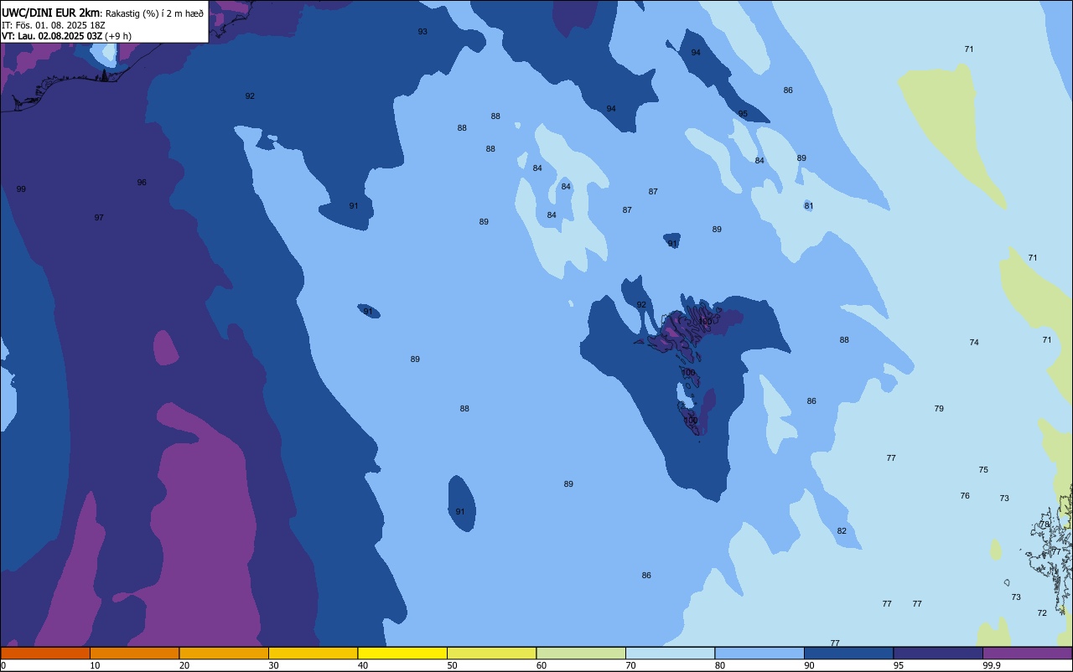Click the legend tick label 0
The image size is (1073, 672).
(3, 665)
